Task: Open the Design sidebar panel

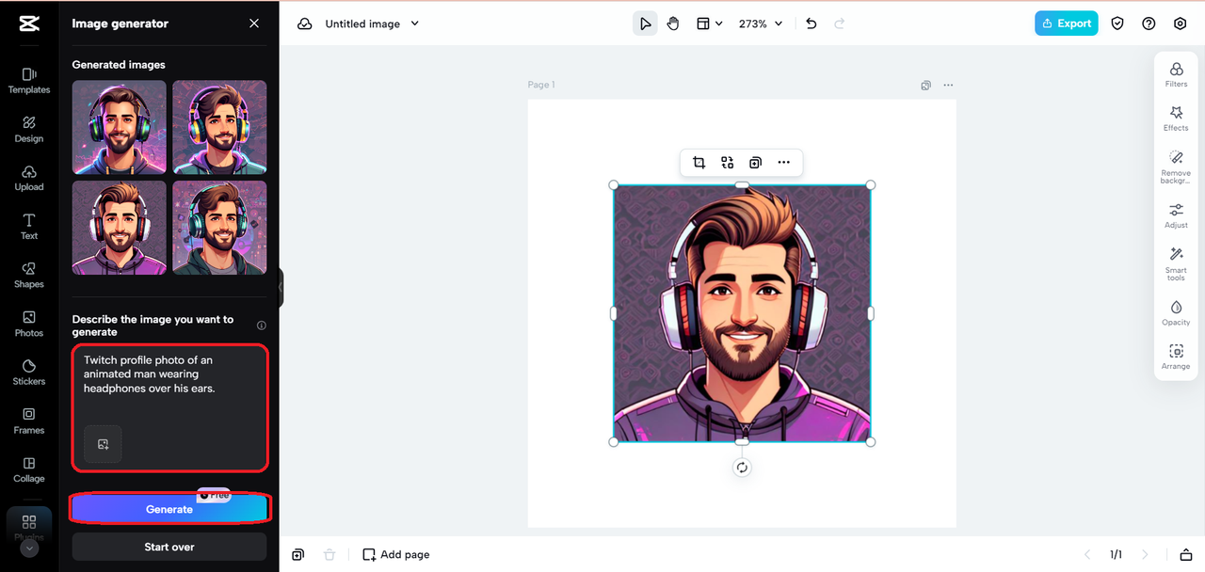Action: tap(29, 130)
